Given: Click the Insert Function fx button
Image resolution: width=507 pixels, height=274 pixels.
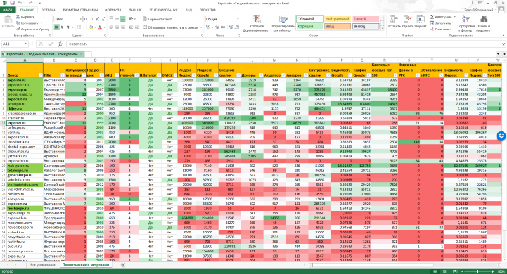Looking at the screenshot, I should coord(60,44).
